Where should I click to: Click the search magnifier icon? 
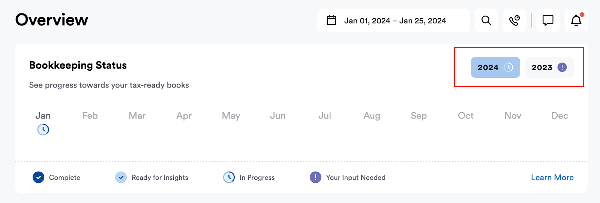coord(486,21)
